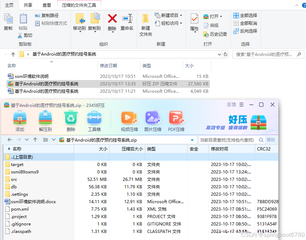Select the .gitignore file row
306x240 pixels.
pyautogui.click(x=141, y=224)
